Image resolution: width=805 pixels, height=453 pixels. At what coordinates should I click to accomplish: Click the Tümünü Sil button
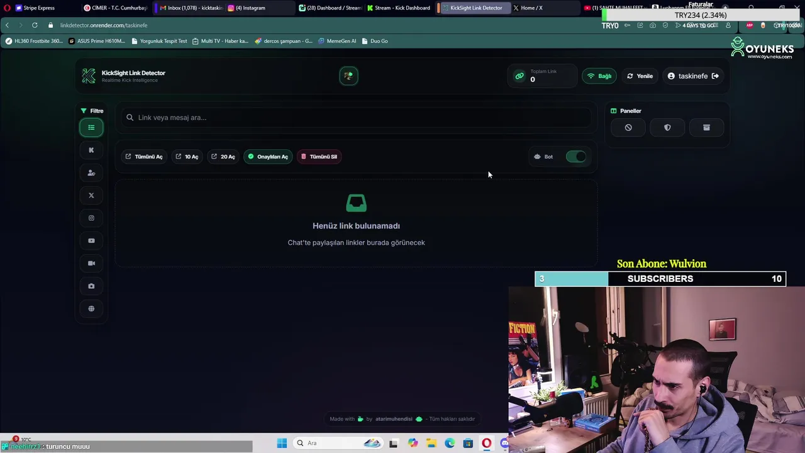[x=319, y=157]
